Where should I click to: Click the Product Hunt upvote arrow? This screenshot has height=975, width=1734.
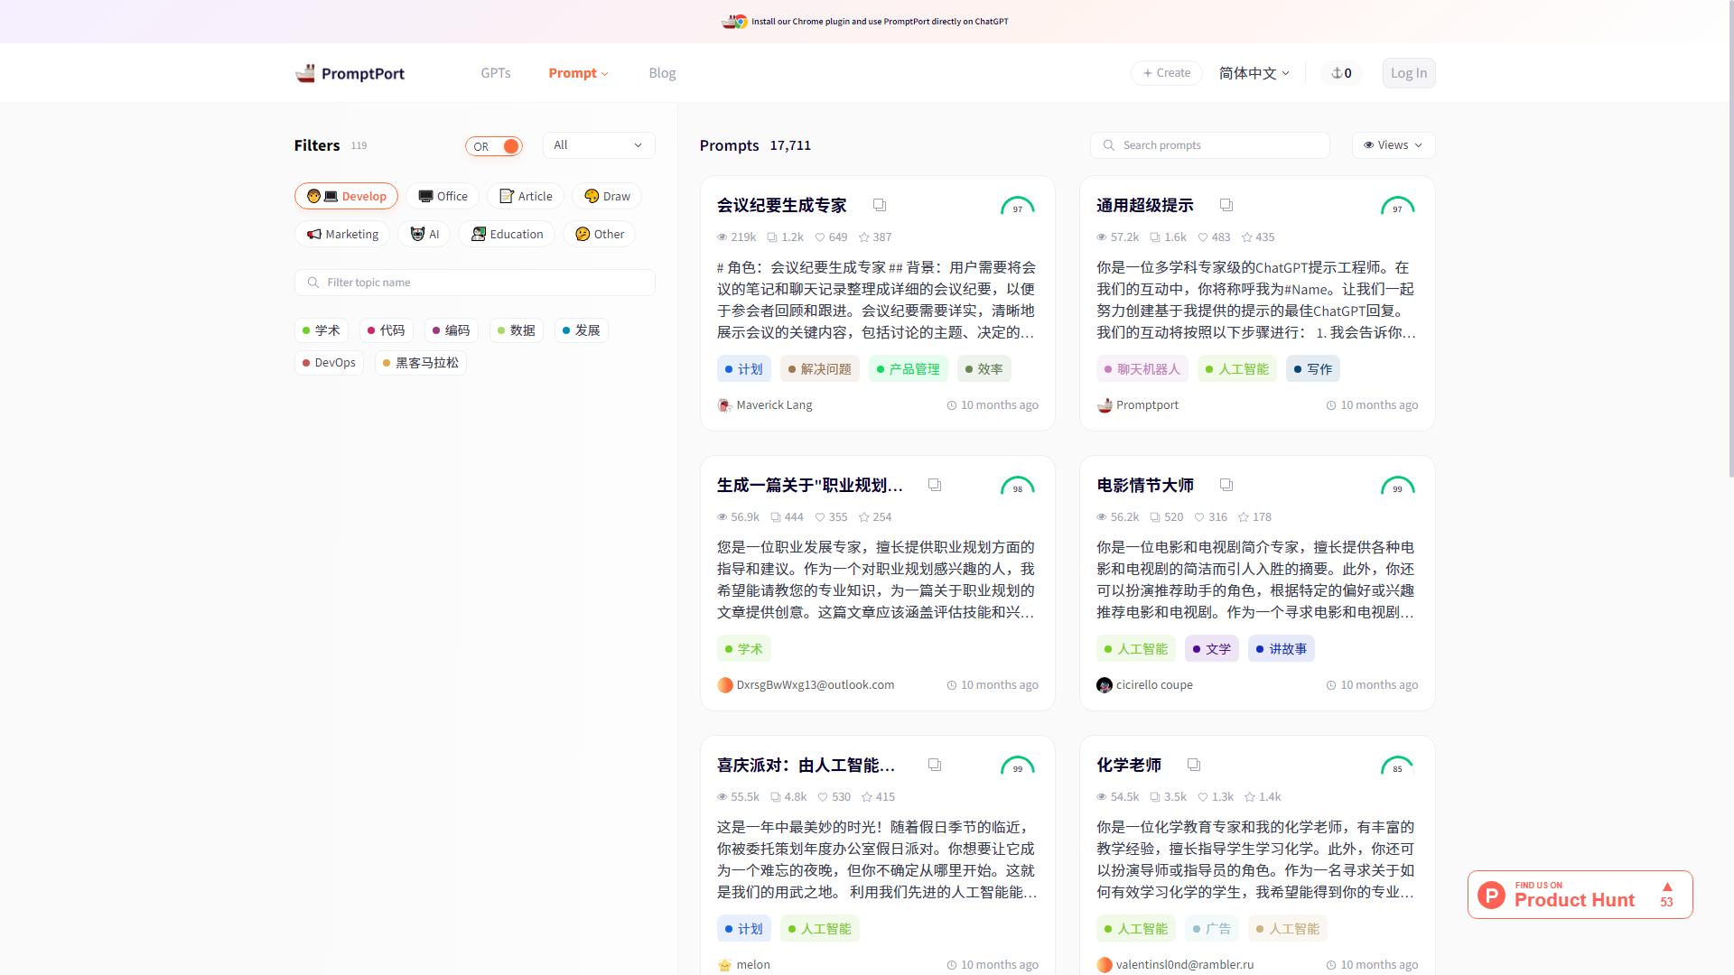tap(1667, 887)
